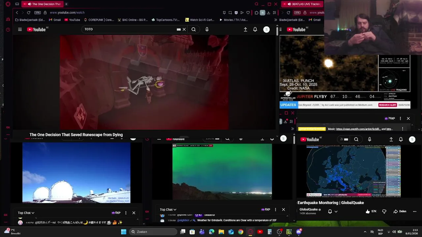Open the search tabs magnifier in the title bar

tap(256, 4)
